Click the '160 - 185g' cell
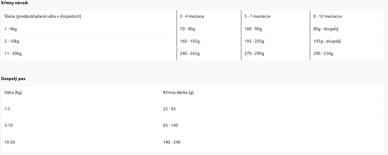This screenshot has width=388, height=155. [x=209, y=41]
